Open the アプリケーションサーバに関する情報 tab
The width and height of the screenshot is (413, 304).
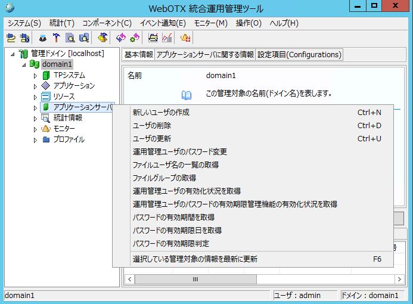205,55
